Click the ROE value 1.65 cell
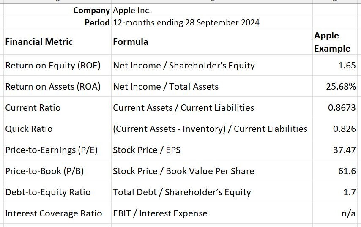 click(x=335, y=66)
